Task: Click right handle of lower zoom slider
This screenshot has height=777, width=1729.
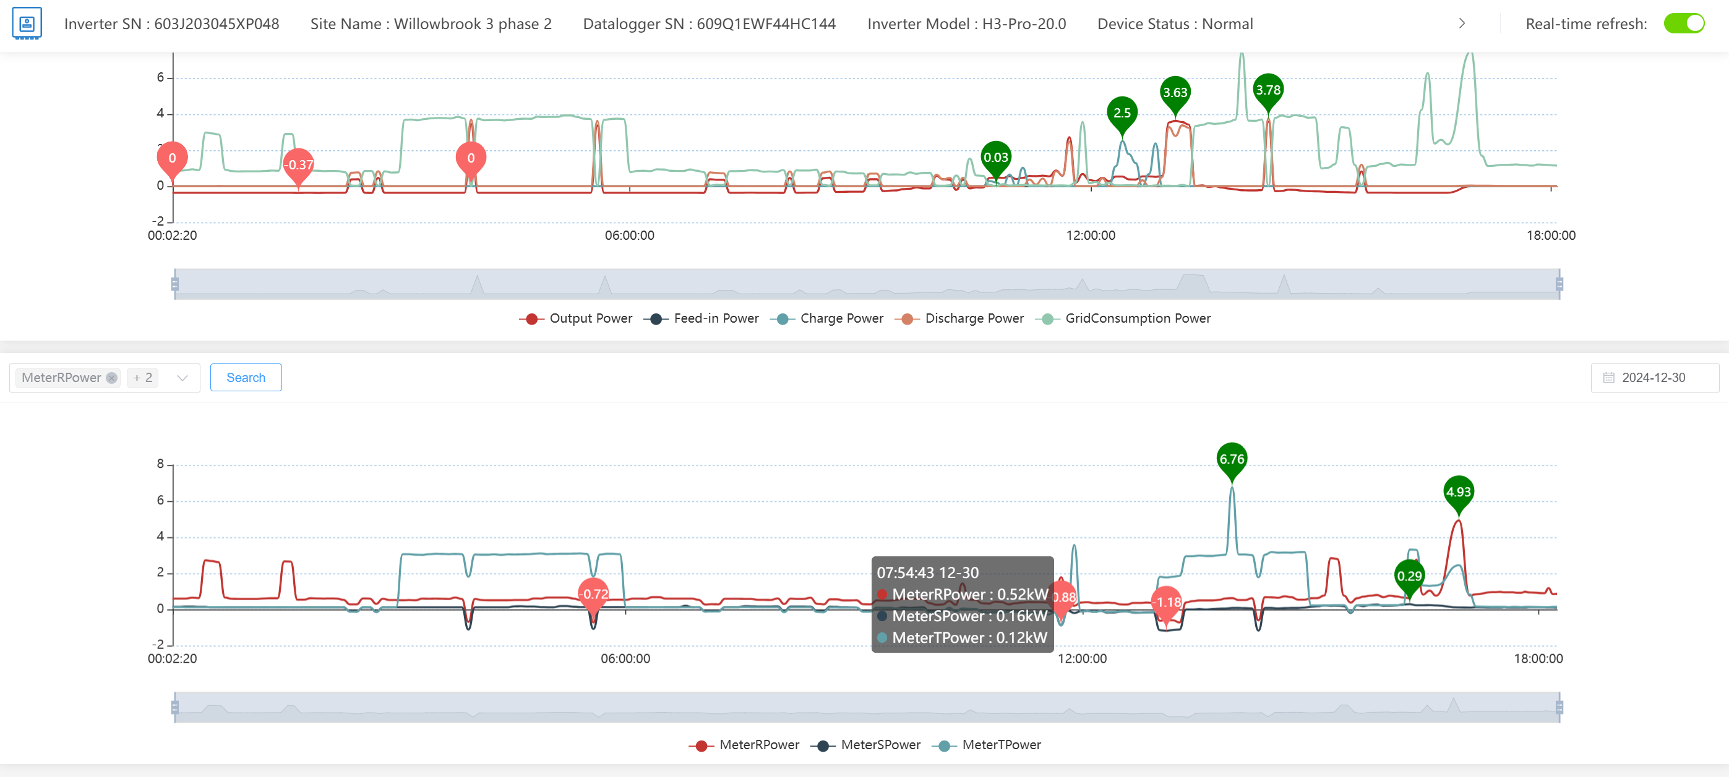Action: point(1559,707)
